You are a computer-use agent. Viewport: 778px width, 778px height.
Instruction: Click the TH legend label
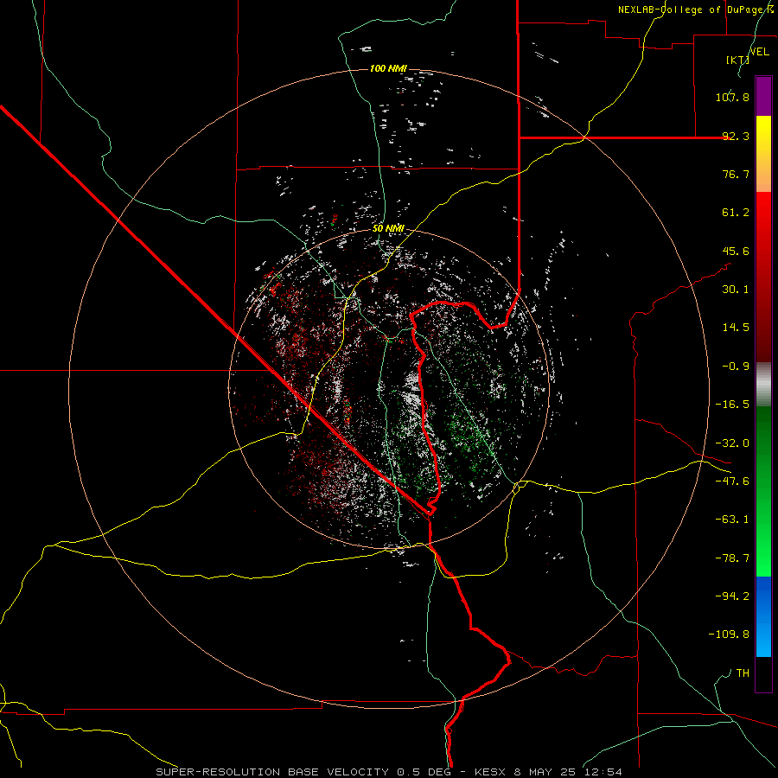[743, 673]
